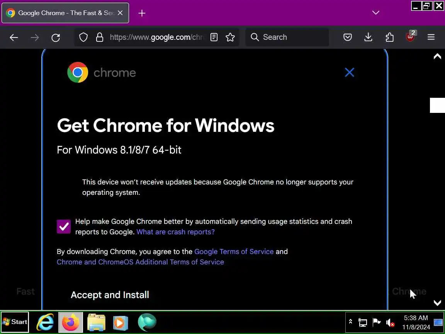This screenshot has width=445, height=334.
Task: Click the address bar URL
Action: pyautogui.click(x=157, y=37)
